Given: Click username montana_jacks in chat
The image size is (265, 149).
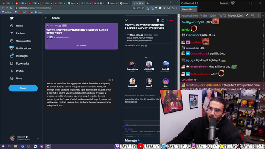Looking at the screenshot, I should [195, 85].
